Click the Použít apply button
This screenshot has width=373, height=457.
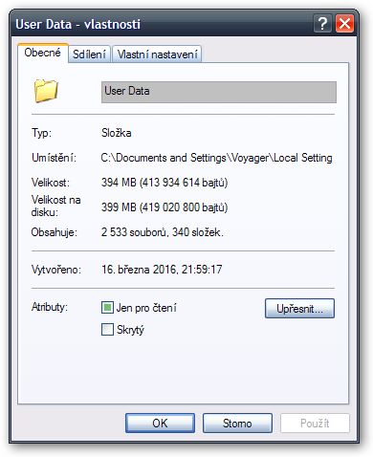coord(315,424)
